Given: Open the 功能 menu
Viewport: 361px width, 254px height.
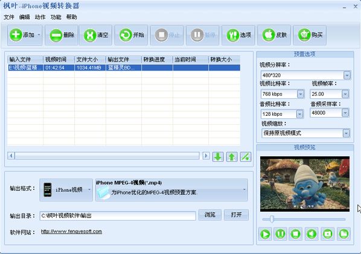Looking at the screenshot, I should tap(56, 17).
